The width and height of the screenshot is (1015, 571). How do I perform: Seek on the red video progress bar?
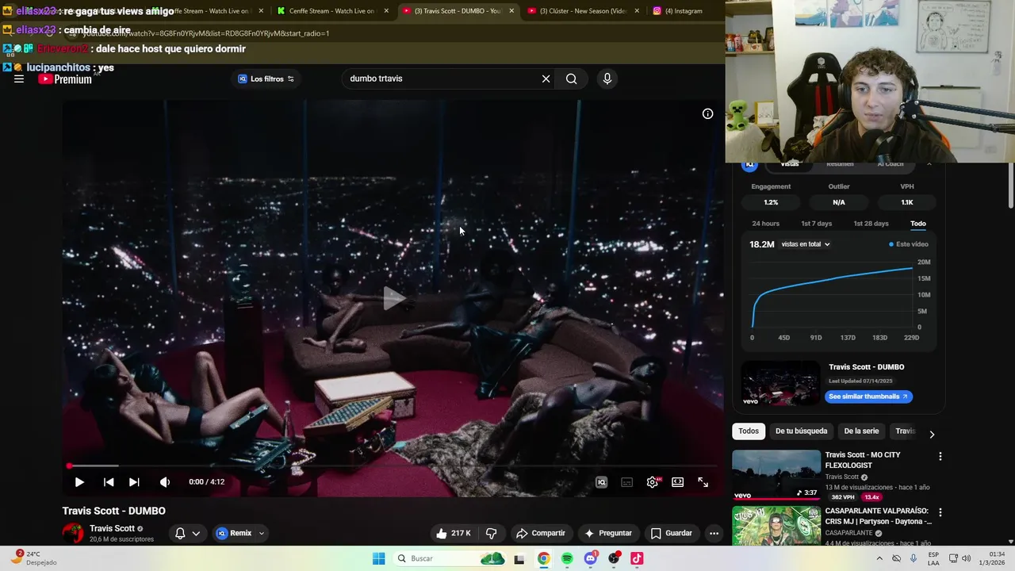pos(393,466)
